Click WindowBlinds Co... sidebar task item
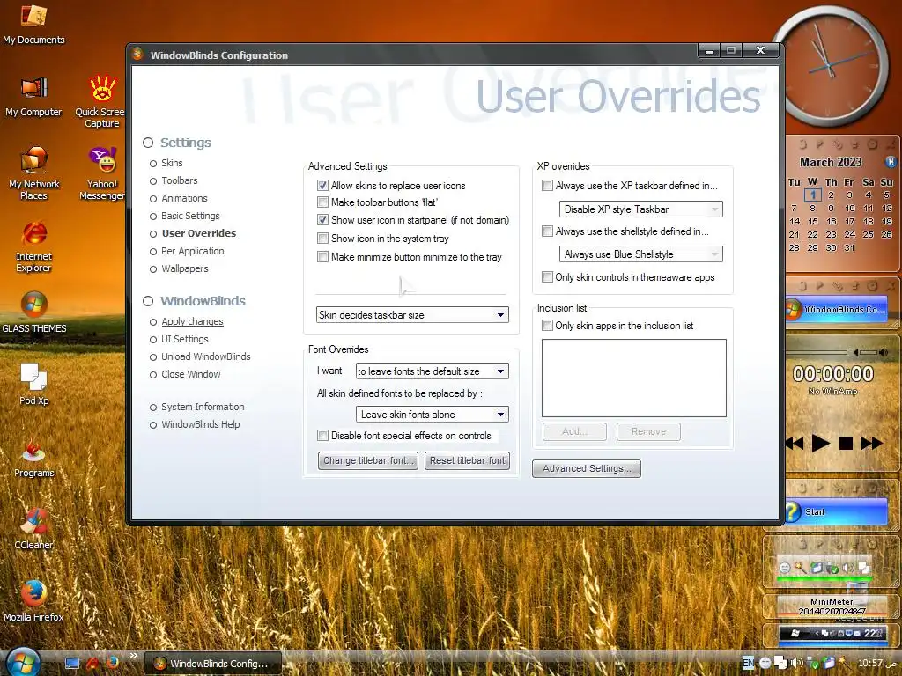902x676 pixels. 836,309
